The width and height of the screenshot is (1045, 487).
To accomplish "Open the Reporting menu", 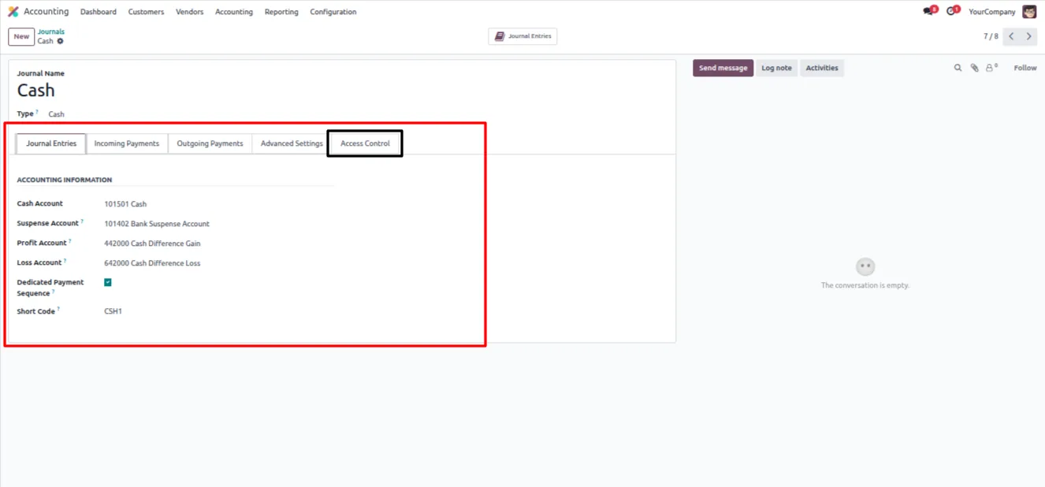I will 281,12.
